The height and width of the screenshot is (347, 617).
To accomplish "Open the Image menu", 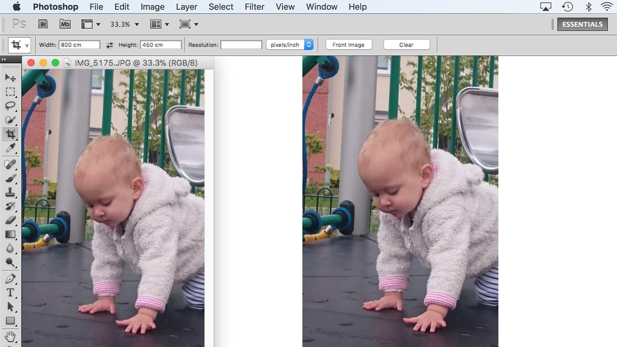I will click(152, 7).
